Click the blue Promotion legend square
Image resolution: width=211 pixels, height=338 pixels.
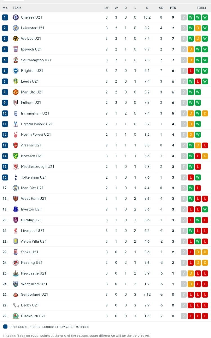tap(5, 327)
